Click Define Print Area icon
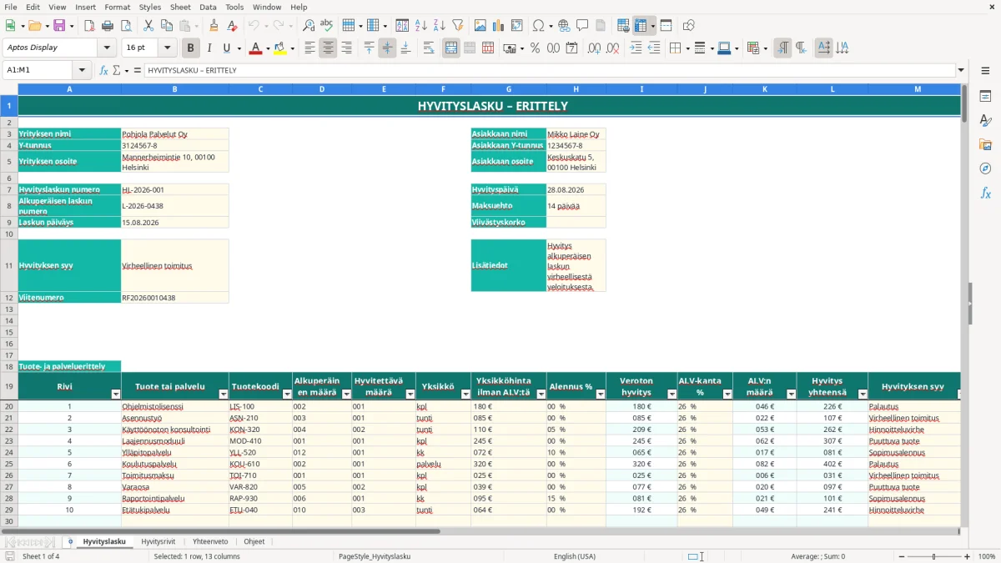This screenshot has height=563, width=1001. click(623, 26)
